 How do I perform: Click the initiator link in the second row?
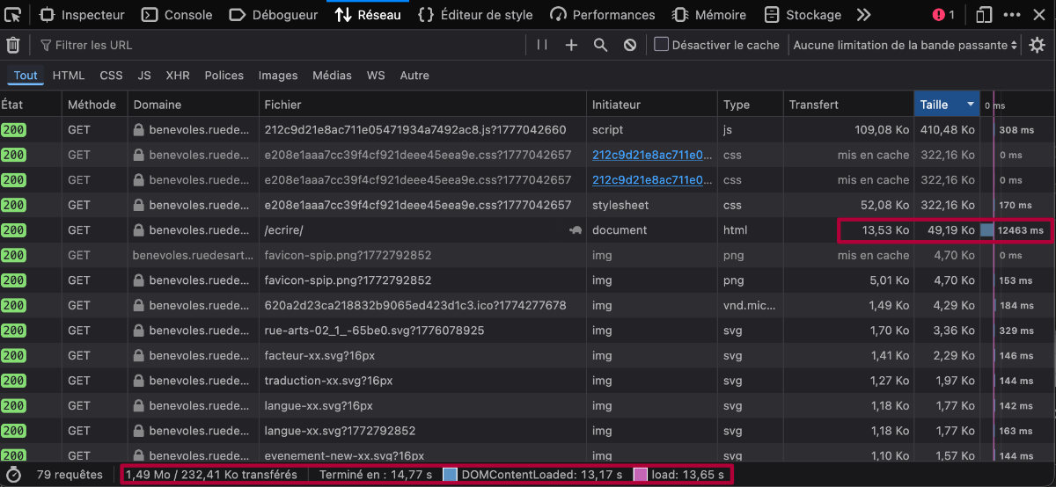[x=651, y=155]
